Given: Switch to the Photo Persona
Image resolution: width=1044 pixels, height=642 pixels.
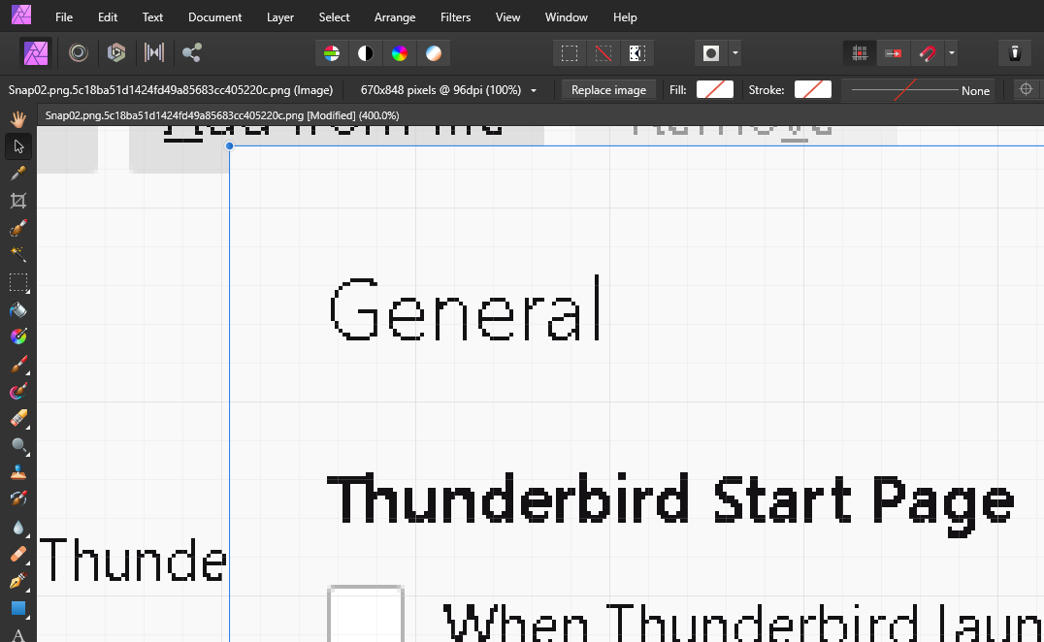Looking at the screenshot, I should tap(36, 53).
